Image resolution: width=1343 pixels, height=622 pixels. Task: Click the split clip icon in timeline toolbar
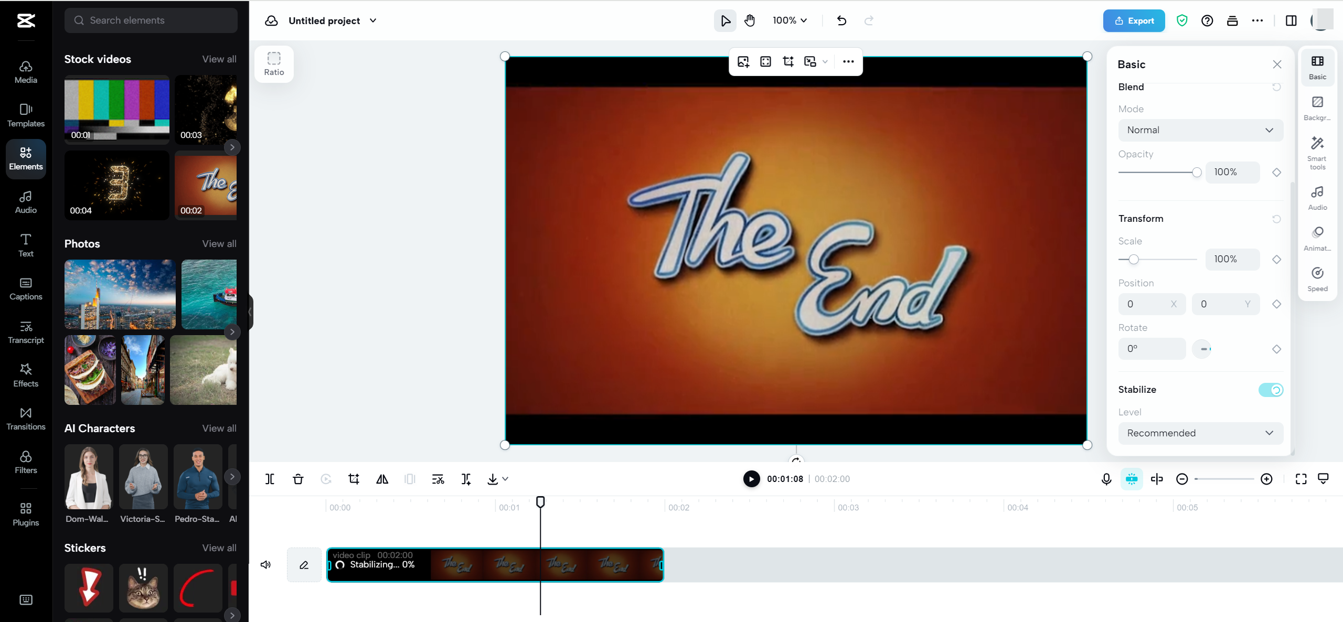tap(270, 479)
